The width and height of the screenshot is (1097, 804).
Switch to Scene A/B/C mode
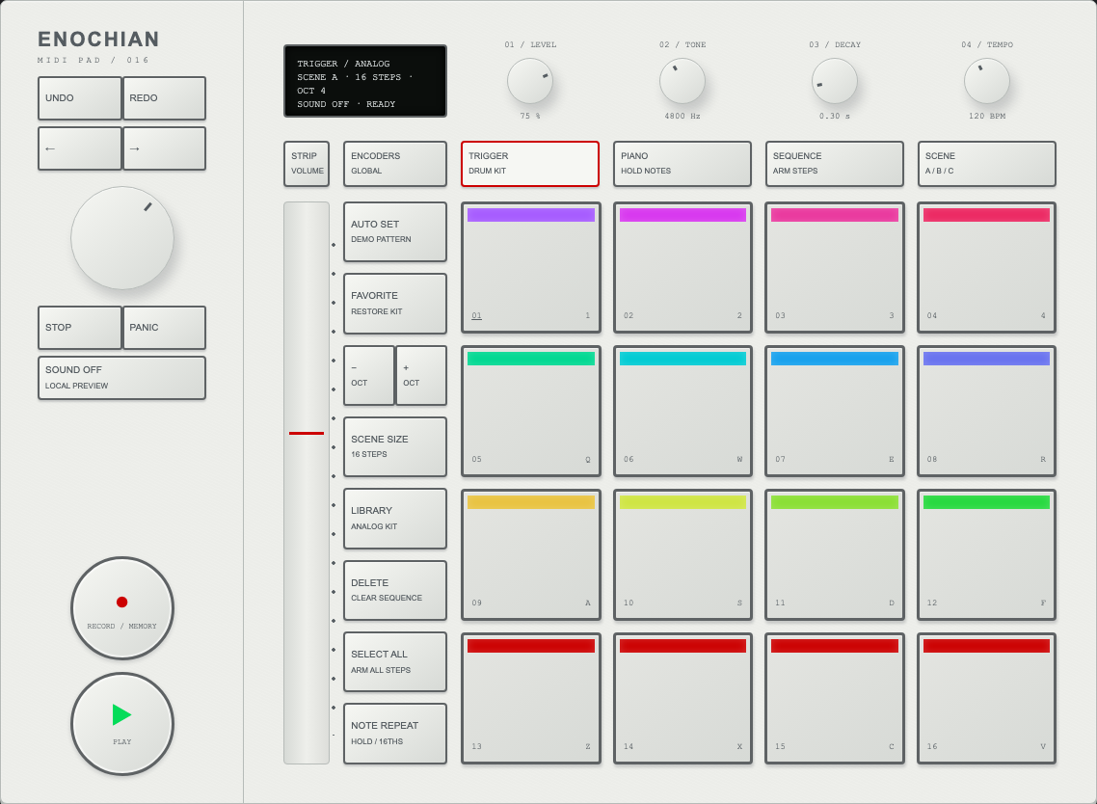point(986,164)
